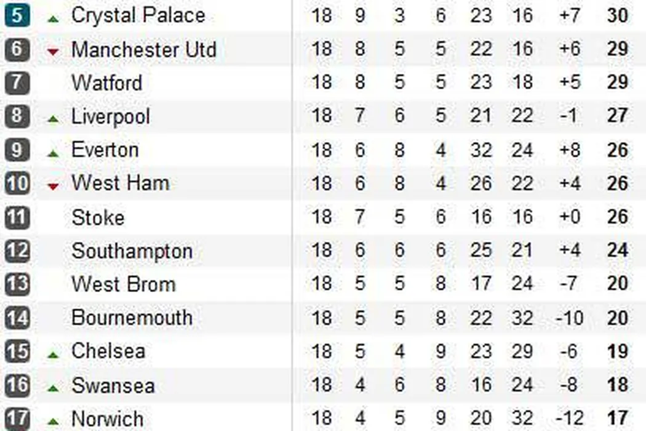
Task: Click the position 7 badge next to Watford
Action: point(17,83)
